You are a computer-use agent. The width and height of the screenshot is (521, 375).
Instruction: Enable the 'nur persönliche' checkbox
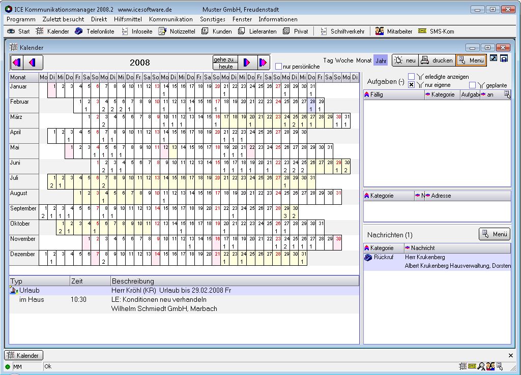278,67
